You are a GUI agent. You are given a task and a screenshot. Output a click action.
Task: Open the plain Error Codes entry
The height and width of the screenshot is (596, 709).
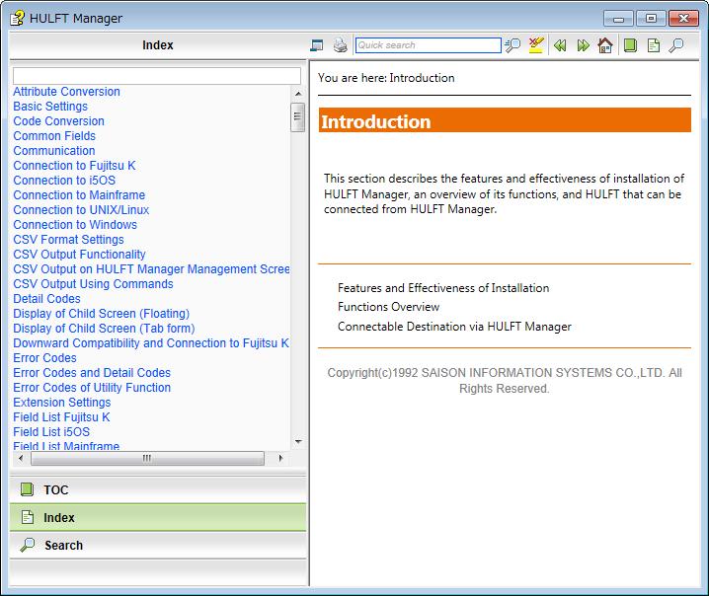pos(44,358)
